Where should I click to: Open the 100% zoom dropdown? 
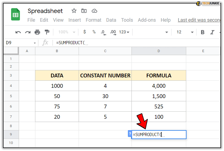(x=66, y=32)
